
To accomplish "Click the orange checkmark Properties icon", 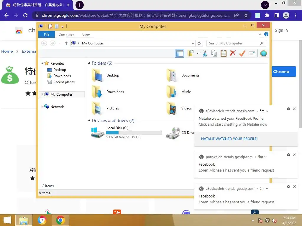I will 242,53.
